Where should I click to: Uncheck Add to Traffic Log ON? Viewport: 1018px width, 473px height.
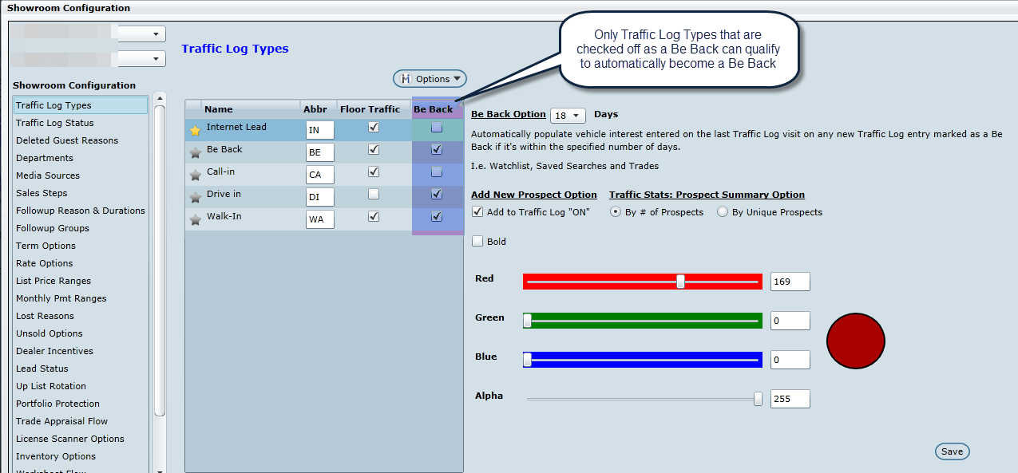pyautogui.click(x=477, y=212)
